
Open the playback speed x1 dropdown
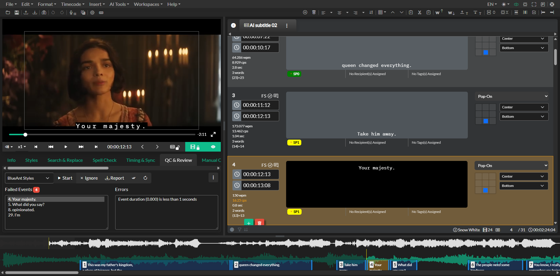pyautogui.click(x=22, y=147)
